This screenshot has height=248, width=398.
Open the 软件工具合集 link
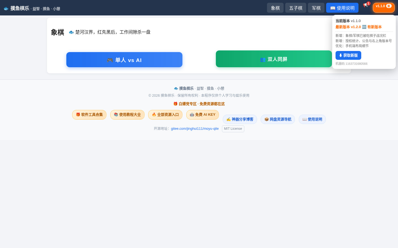coord(89,115)
